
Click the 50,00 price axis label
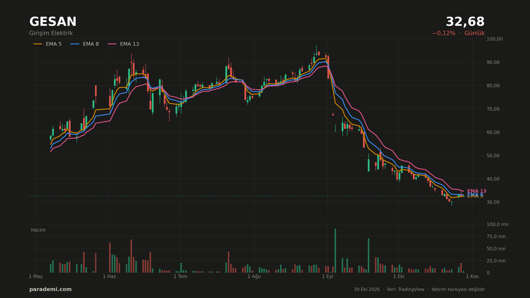click(493, 156)
